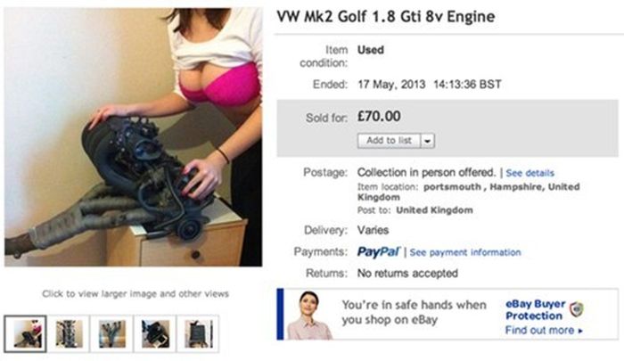Click the main listing photo to enlarge

tap(134, 137)
